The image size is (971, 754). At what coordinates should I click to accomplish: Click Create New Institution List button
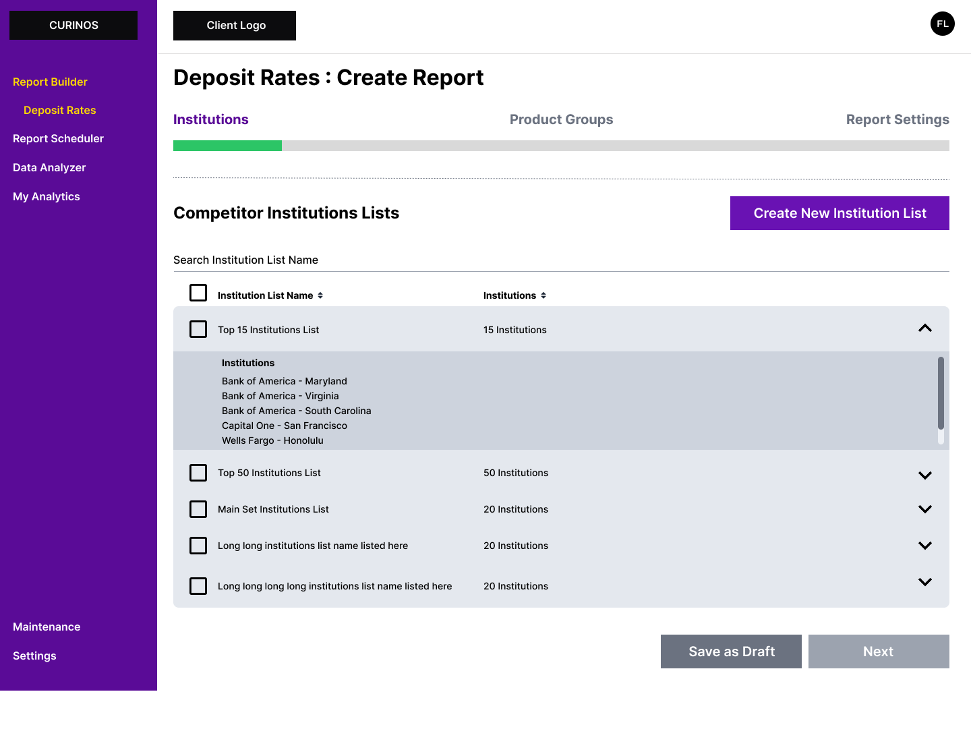[x=840, y=213]
